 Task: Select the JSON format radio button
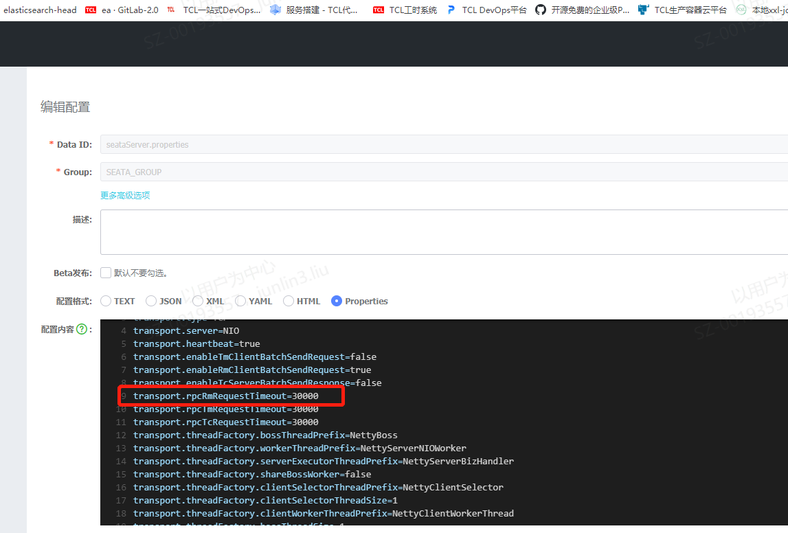150,301
